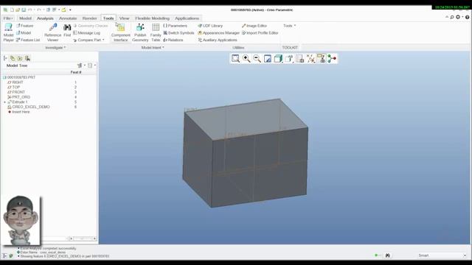Viewport: 472px width, 265px height.
Task: Open Command Search magnifier icon
Action: point(452,17)
